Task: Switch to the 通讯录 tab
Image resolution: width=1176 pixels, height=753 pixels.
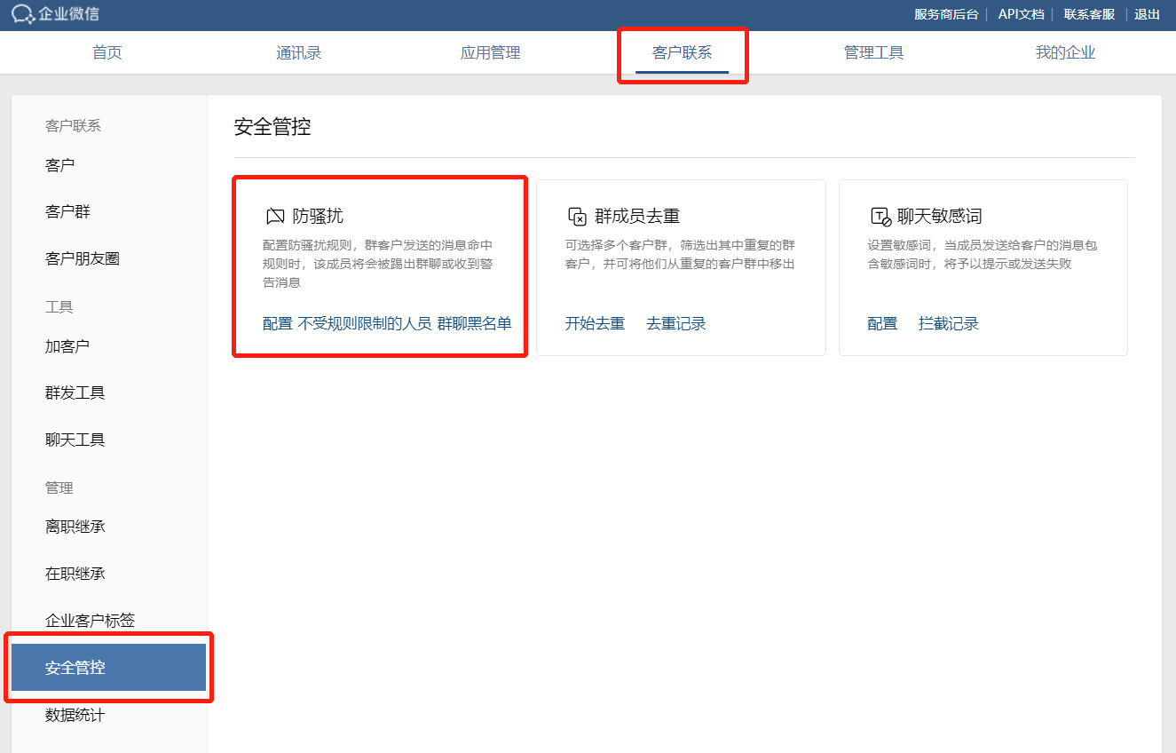Action: [x=298, y=53]
